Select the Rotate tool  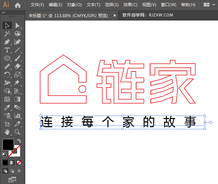[x=7, y=75]
